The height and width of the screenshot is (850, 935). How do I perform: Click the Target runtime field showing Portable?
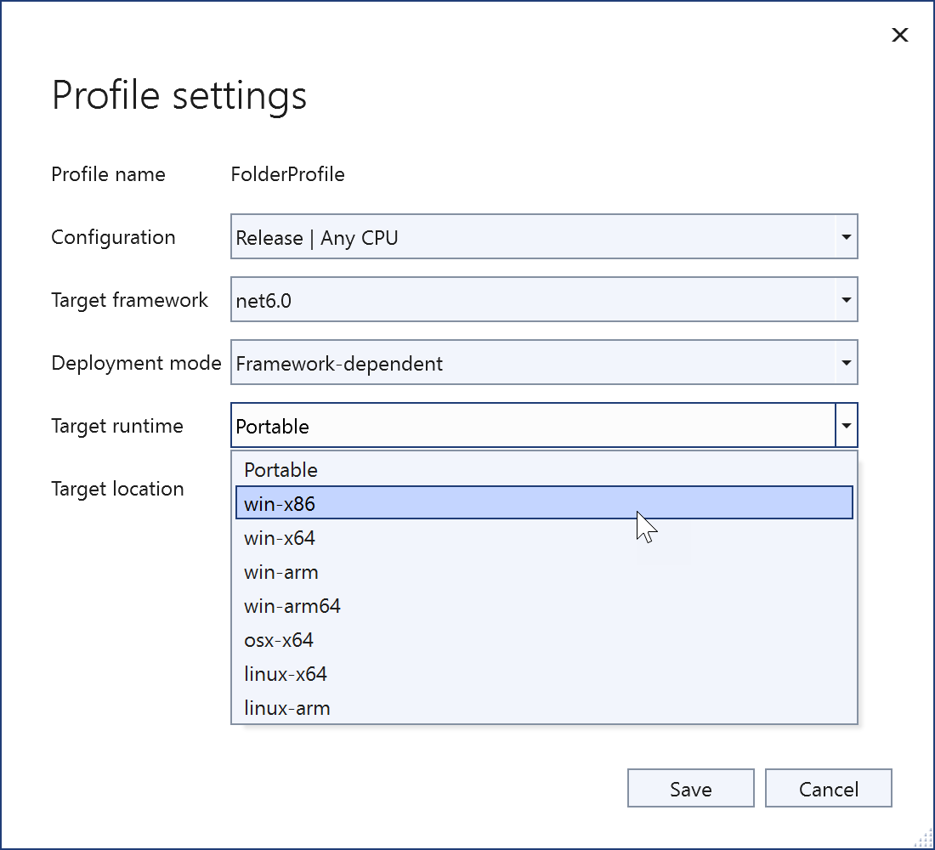click(x=532, y=426)
